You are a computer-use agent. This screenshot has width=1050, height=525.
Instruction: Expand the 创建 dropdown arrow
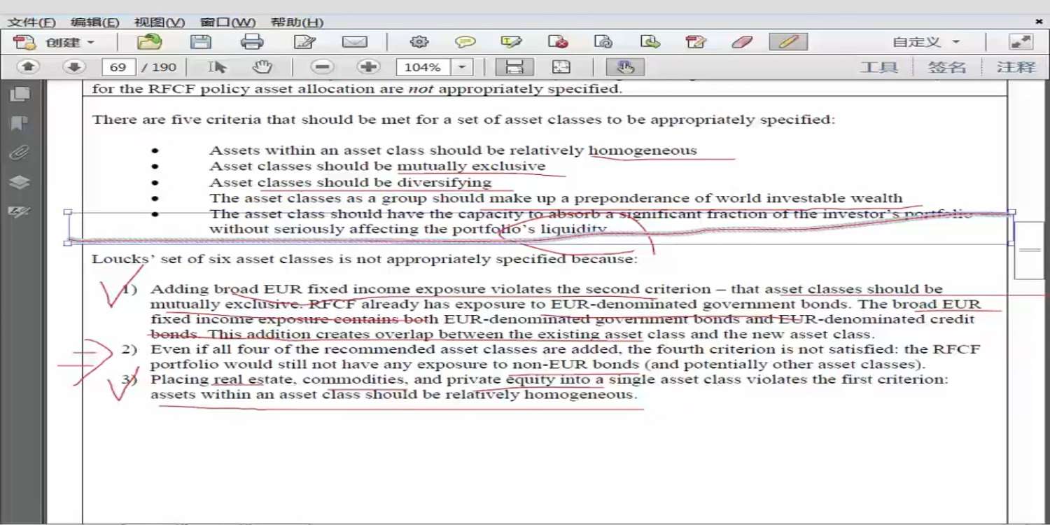pos(90,43)
